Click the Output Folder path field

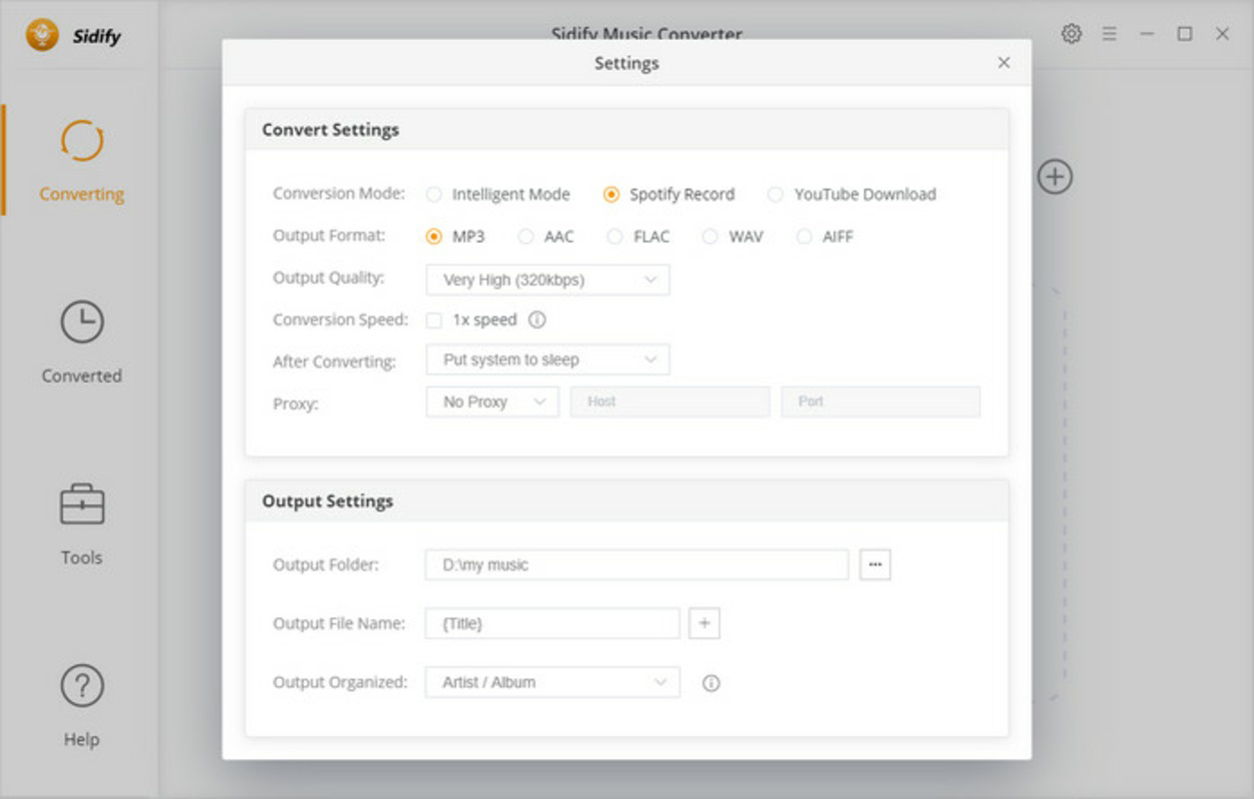coord(636,564)
